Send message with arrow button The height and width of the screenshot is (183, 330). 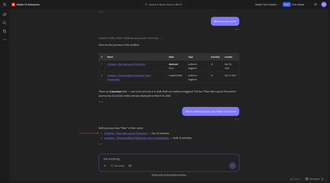tap(232, 166)
